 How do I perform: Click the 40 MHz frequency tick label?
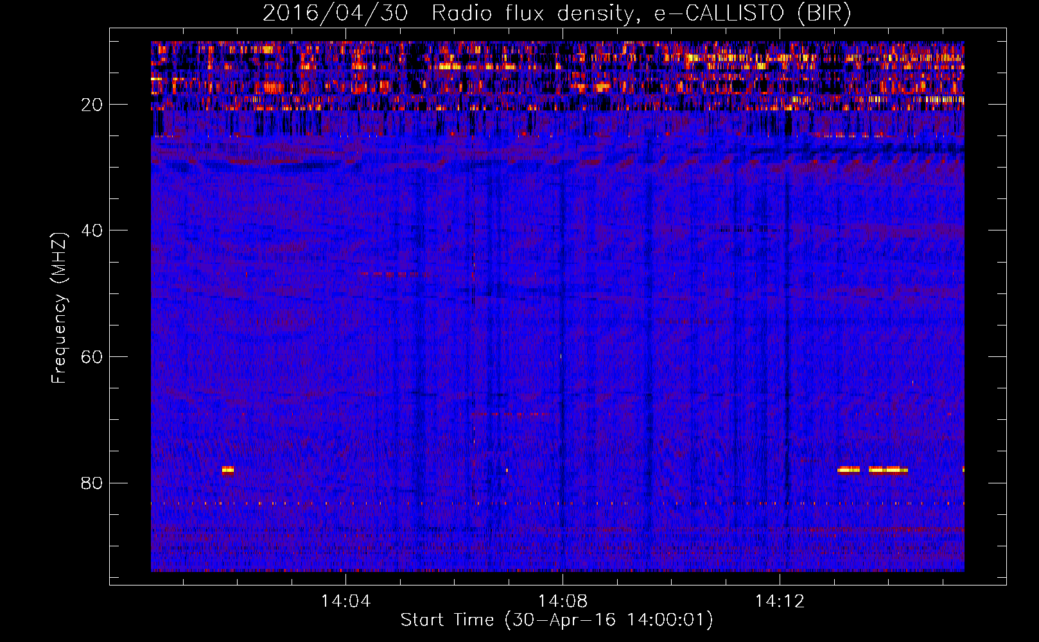coord(92,230)
